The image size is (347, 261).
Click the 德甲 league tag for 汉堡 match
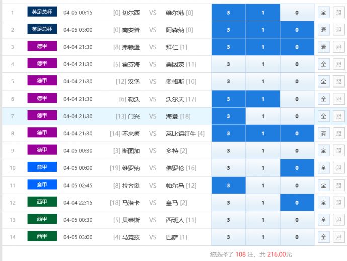pos(42,81)
